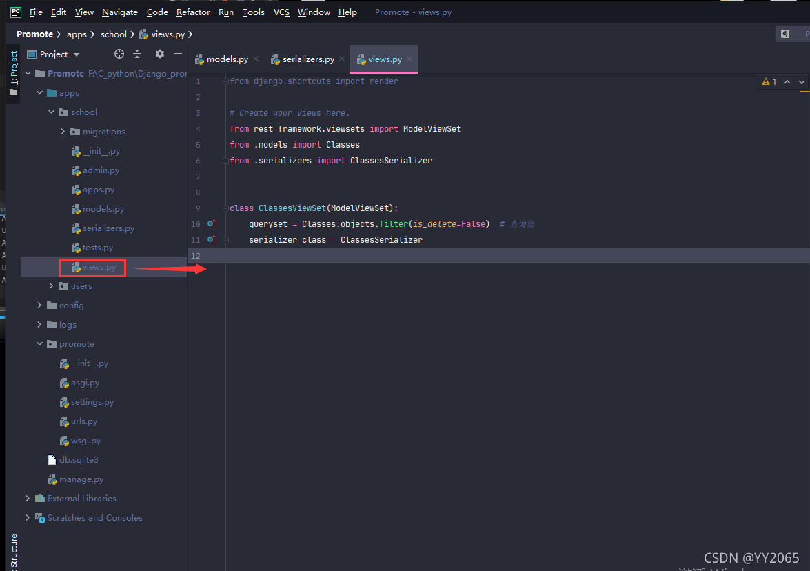Open the VCS menu

281,12
